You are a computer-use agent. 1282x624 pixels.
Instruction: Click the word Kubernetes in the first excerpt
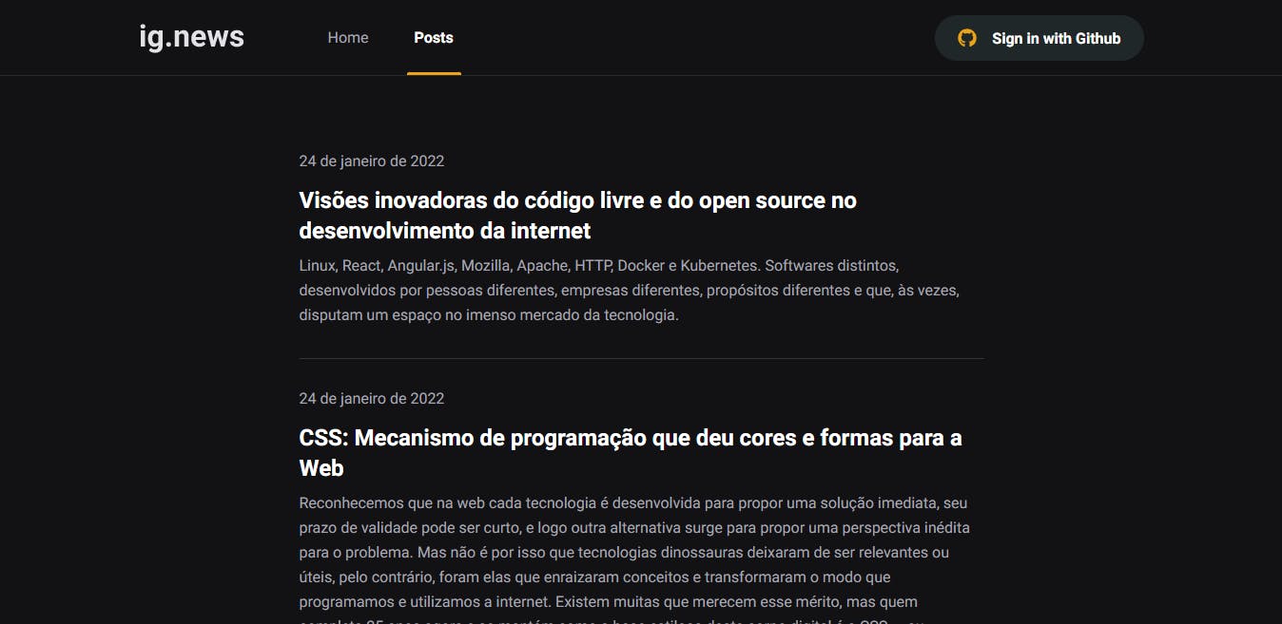pyautogui.click(x=721, y=265)
